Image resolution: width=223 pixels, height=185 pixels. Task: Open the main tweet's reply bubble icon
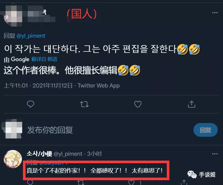tap(30, 104)
